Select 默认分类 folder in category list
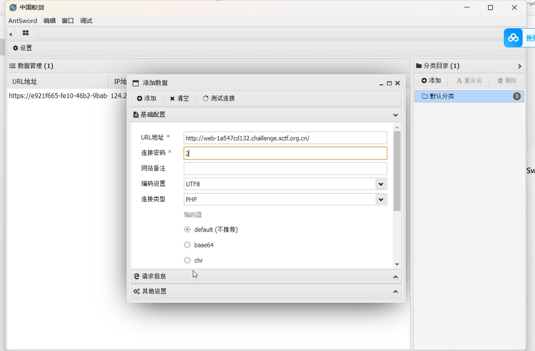The image size is (535, 351). 442,96
